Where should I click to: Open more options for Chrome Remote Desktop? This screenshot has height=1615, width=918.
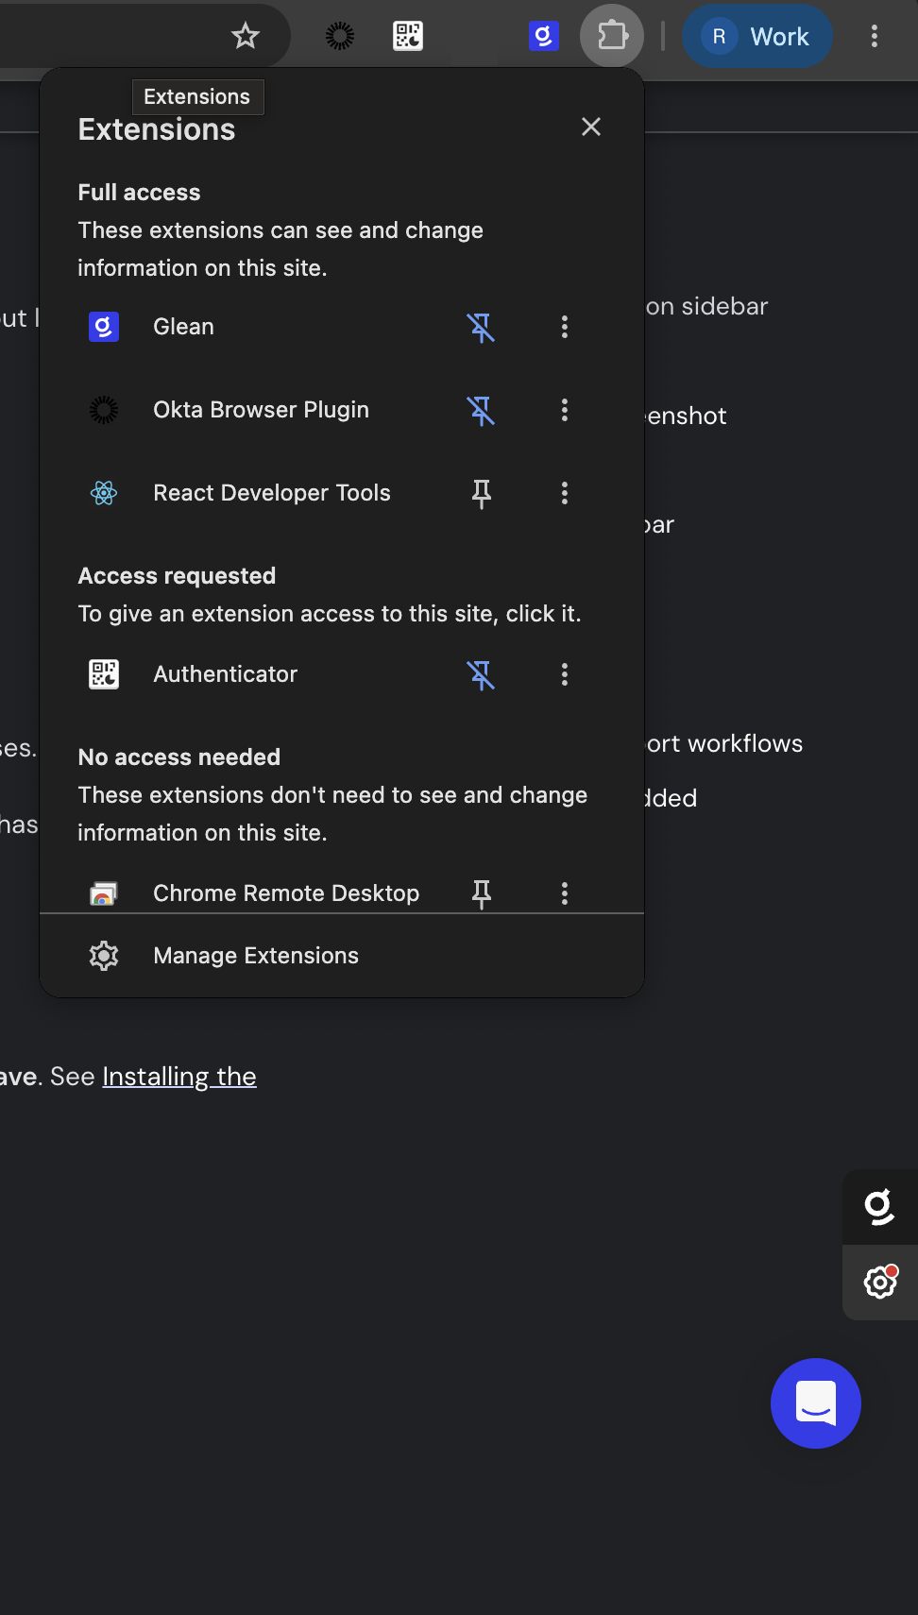(565, 893)
